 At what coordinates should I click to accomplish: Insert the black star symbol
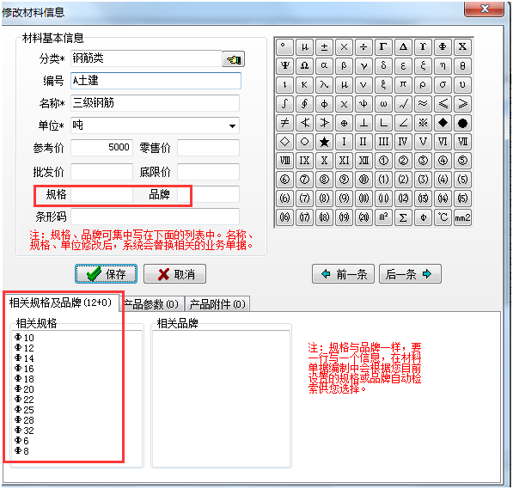coord(324,142)
